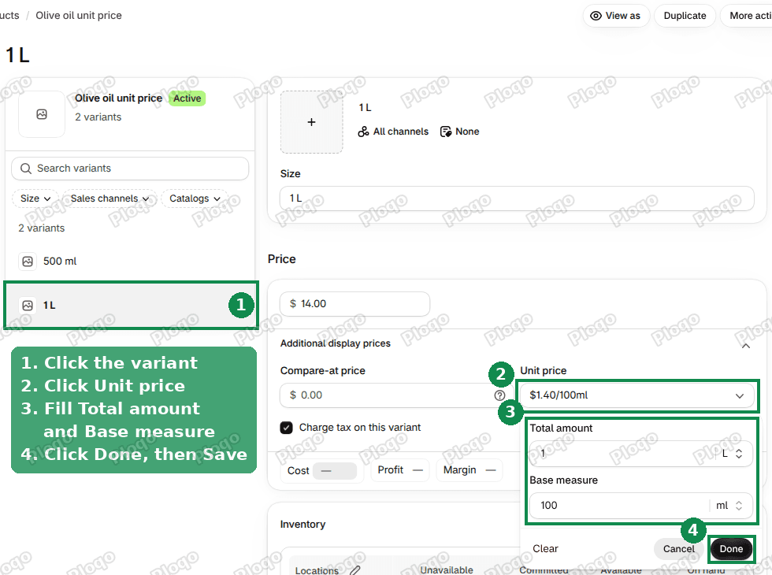The width and height of the screenshot is (772, 575).
Task: Open the View as preview button
Action: tap(616, 16)
